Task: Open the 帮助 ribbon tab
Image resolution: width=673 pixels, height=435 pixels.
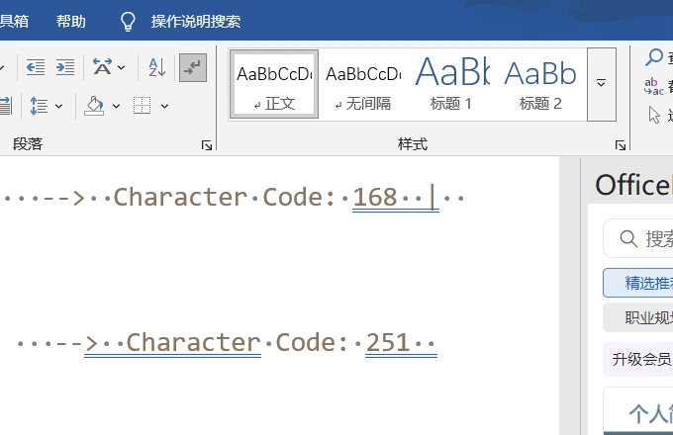Action: coord(71,21)
